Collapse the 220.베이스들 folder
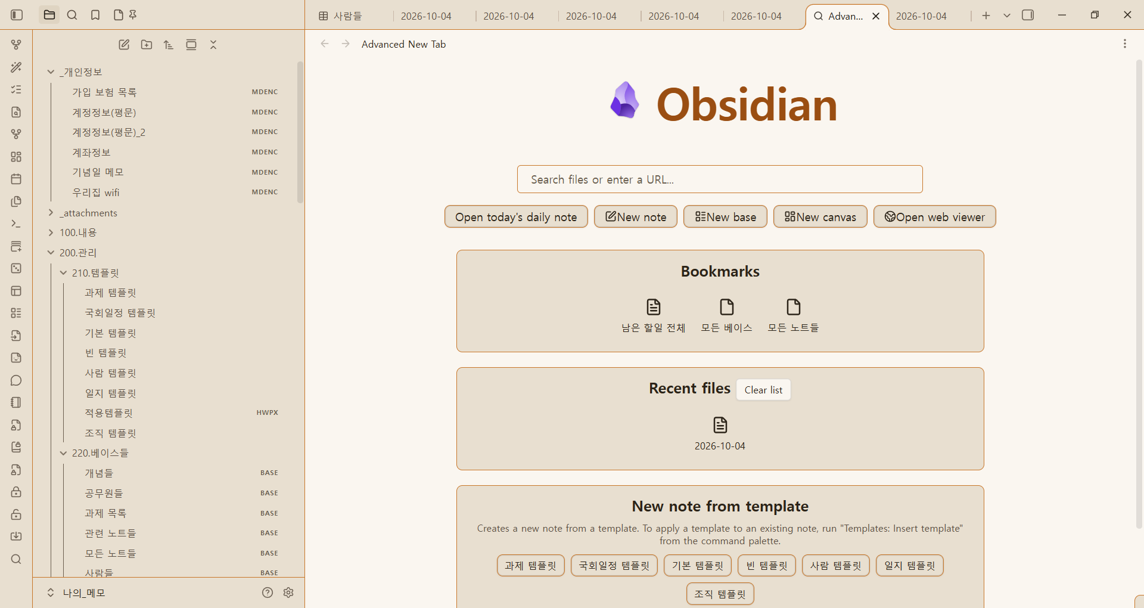Image resolution: width=1144 pixels, height=608 pixels. coord(63,453)
